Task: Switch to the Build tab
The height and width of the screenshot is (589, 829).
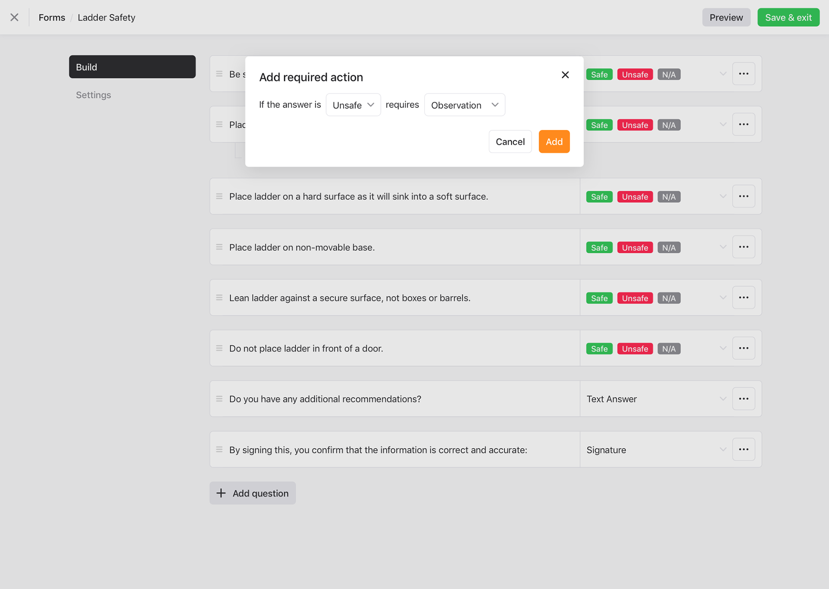Action: (132, 66)
